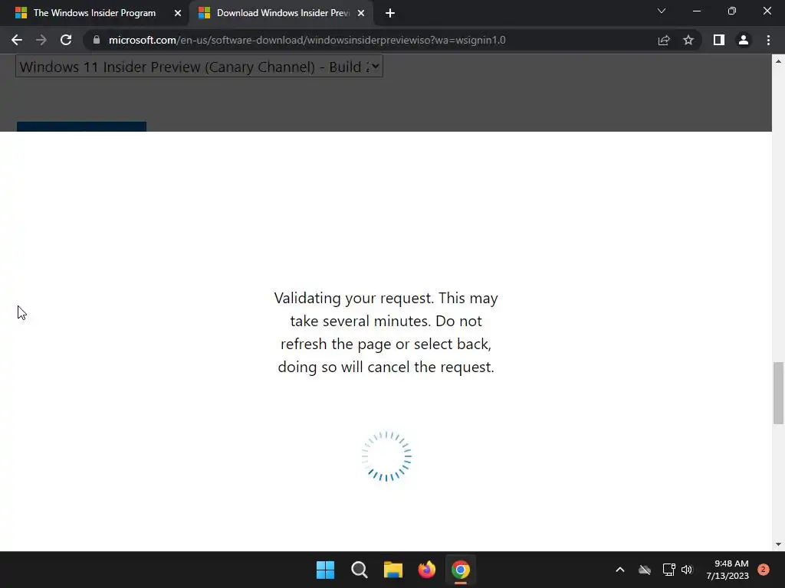This screenshot has height=588, width=785.
Task: Open the Chrome side panel
Action: click(x=719, y=40)
